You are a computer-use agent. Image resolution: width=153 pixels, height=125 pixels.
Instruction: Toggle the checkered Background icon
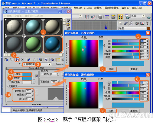[68, 29]
